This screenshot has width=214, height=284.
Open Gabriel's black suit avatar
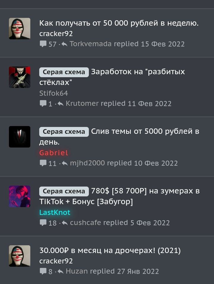pos(20,137)
